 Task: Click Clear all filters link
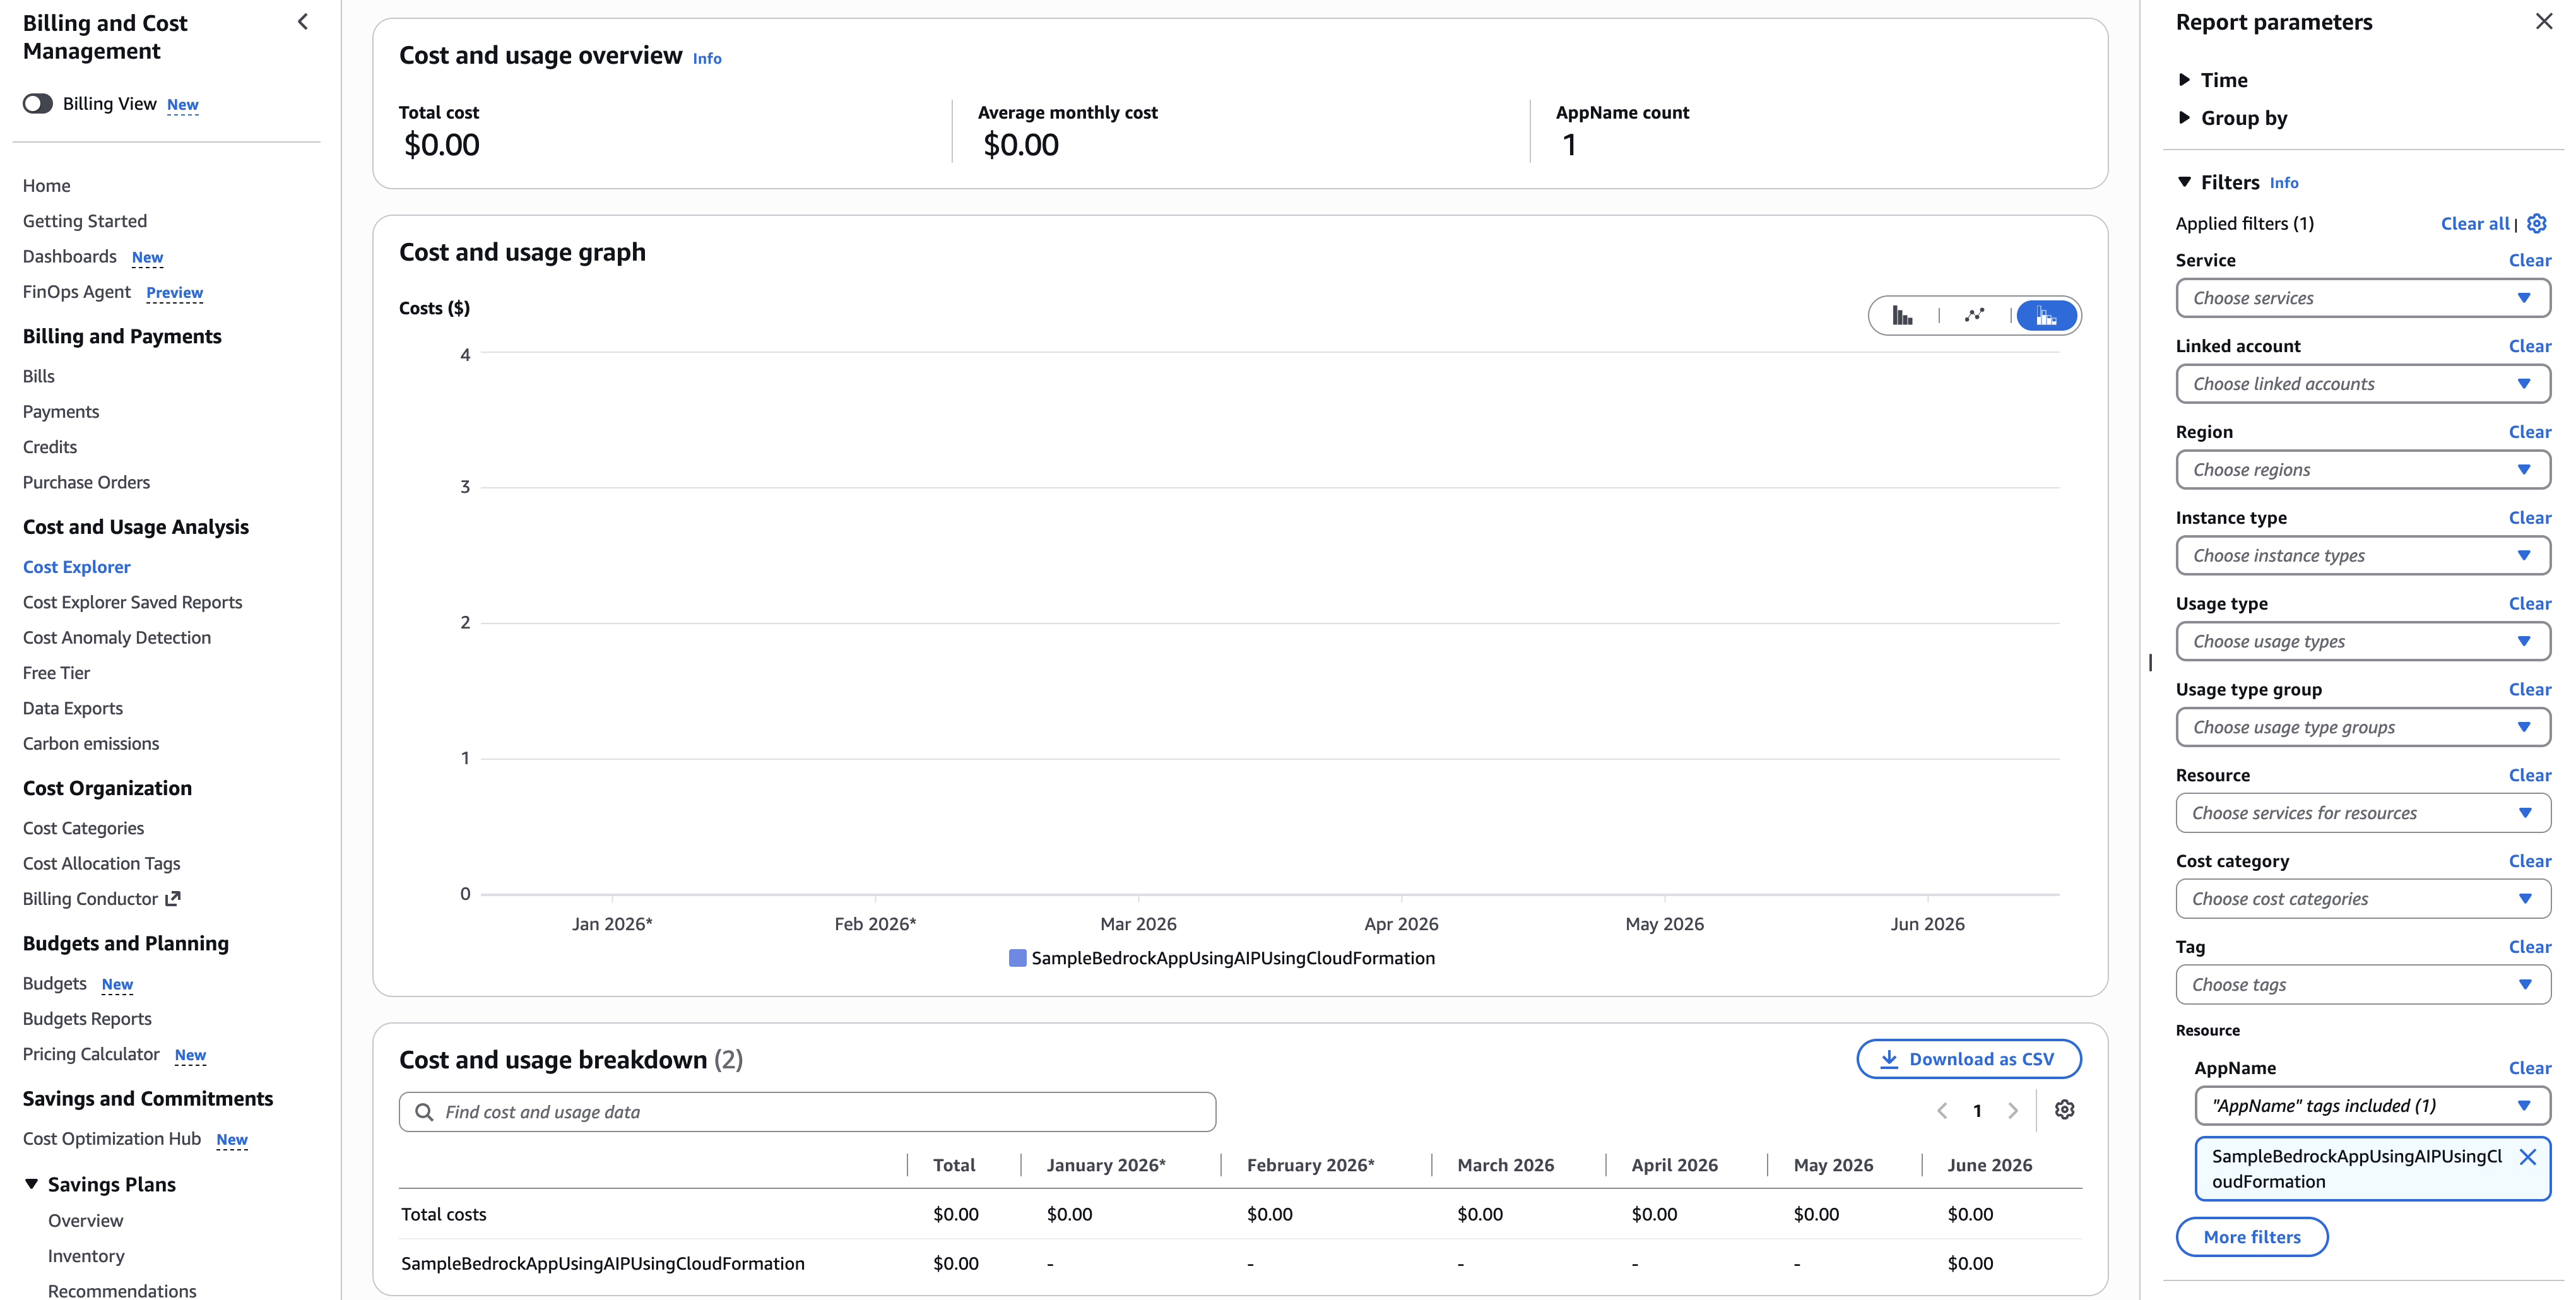[x=2474, y=224]
